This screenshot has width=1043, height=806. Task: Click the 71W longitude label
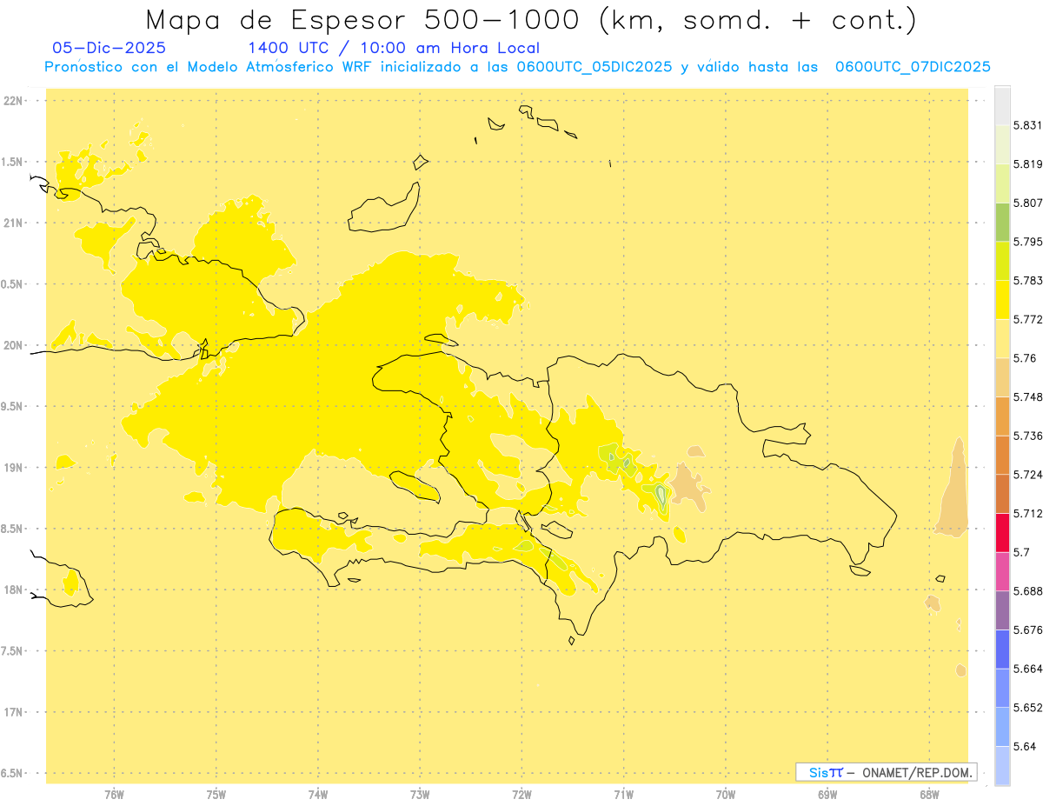coord(623,795)
